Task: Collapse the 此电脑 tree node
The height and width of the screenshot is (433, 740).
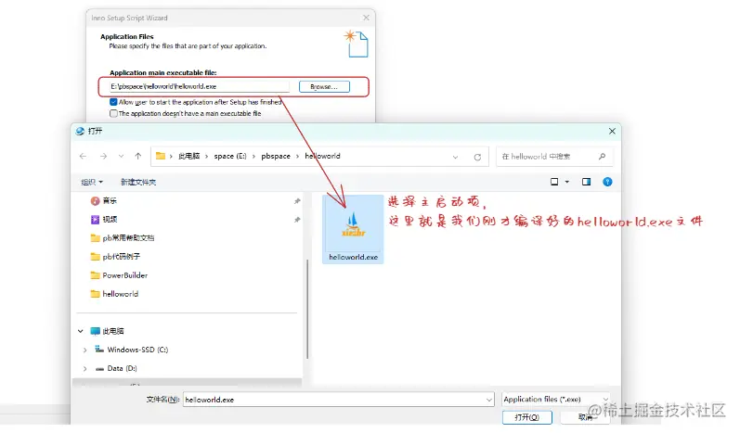Action: coord(81,331)
